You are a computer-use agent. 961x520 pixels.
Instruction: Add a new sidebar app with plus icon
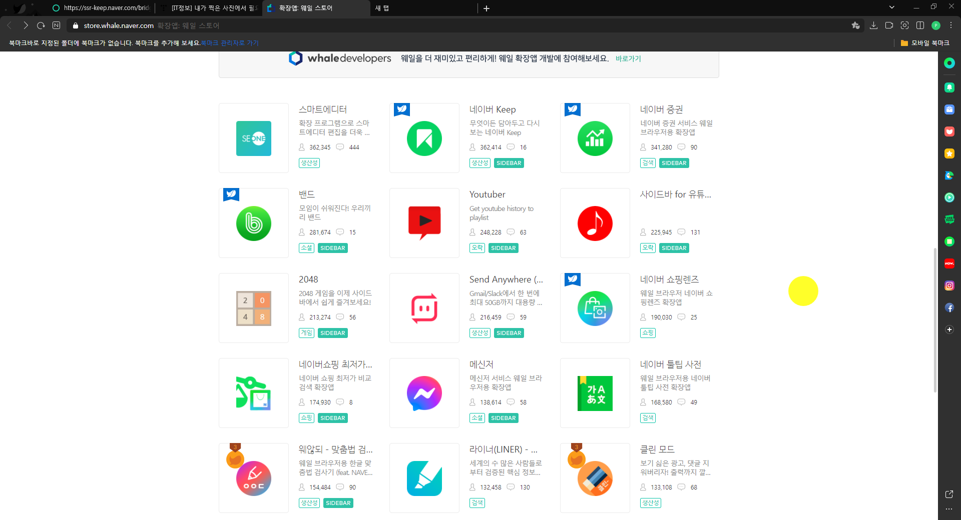click(949, 329)
